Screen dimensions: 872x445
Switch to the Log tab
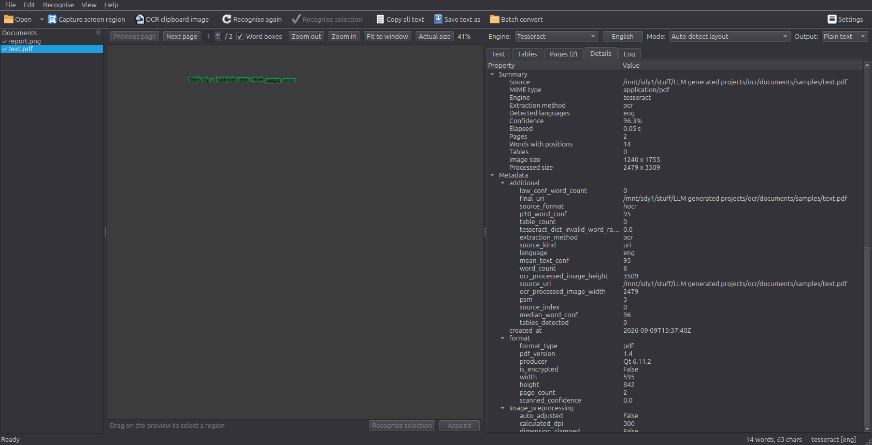(629, 54)
